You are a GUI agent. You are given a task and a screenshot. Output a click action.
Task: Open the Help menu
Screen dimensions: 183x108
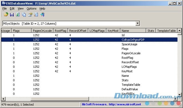point(42,9)
